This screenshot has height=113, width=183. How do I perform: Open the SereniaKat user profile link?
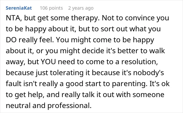pyautogui.click(x=19, y=8)
